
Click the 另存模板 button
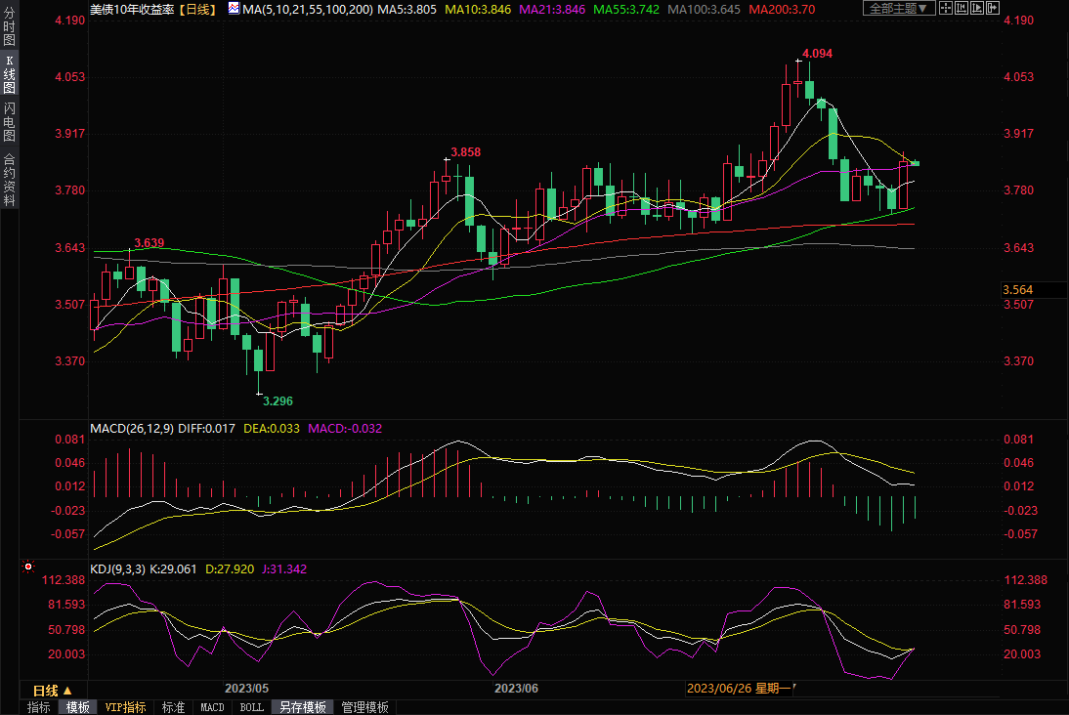click(x=302, y=707)
